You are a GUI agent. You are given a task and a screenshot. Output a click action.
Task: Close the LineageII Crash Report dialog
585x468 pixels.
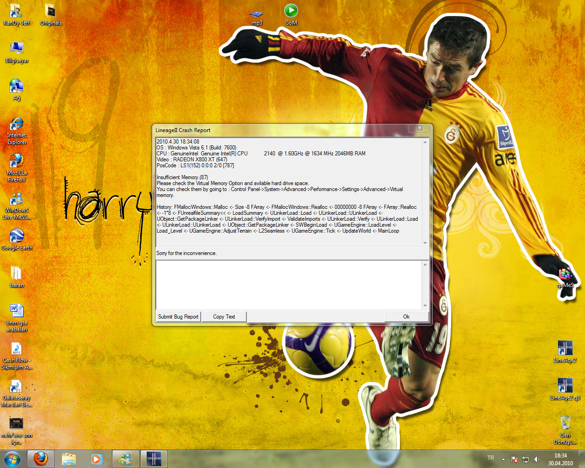pyautogui.click(x=420, y=128)
